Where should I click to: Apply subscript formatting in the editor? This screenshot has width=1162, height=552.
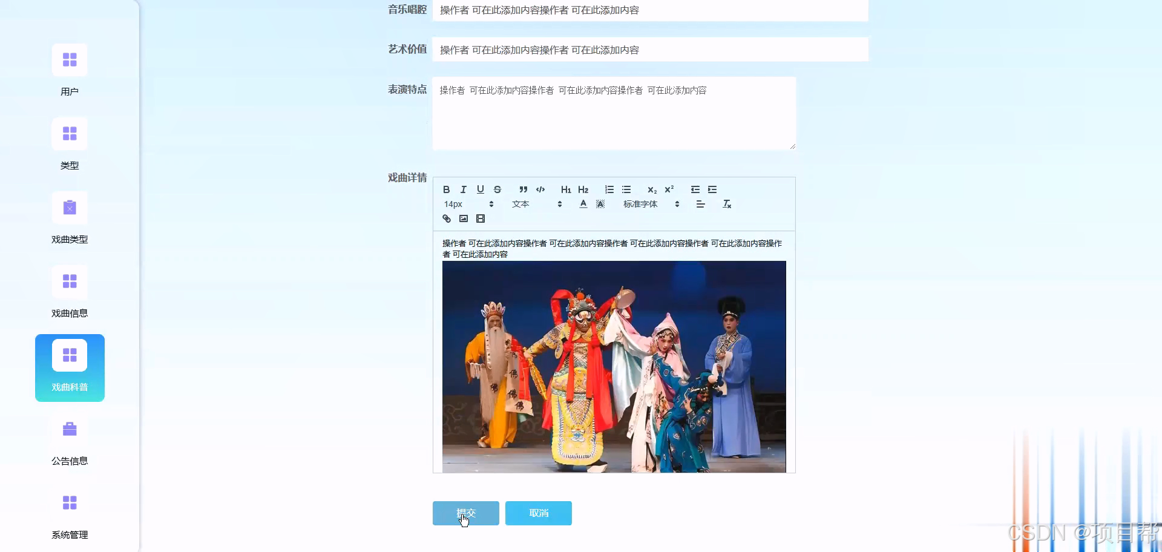click(651, 189)
